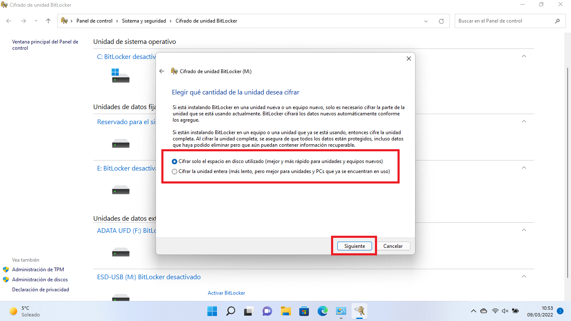This screenshot has width=571, height=321.
Task: Click the C: system drive icon
Action: coord(120,76)
